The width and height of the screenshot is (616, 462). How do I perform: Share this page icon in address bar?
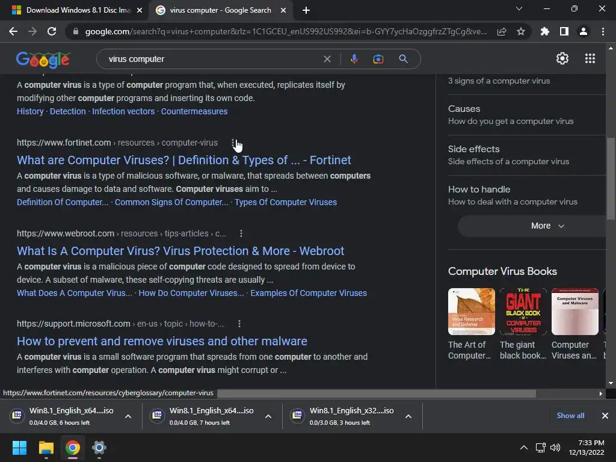pyautogui.click(x=502, y=31)
